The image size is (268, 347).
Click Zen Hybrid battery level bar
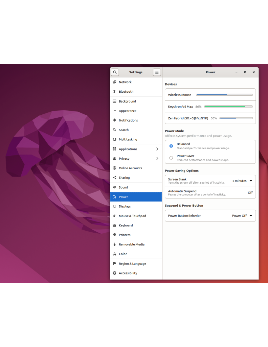tap(236, 118)
